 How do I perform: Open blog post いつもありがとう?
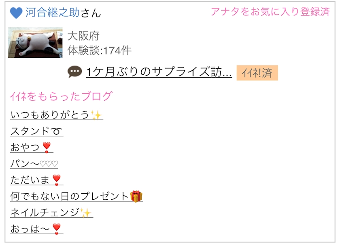click(56, 115)
